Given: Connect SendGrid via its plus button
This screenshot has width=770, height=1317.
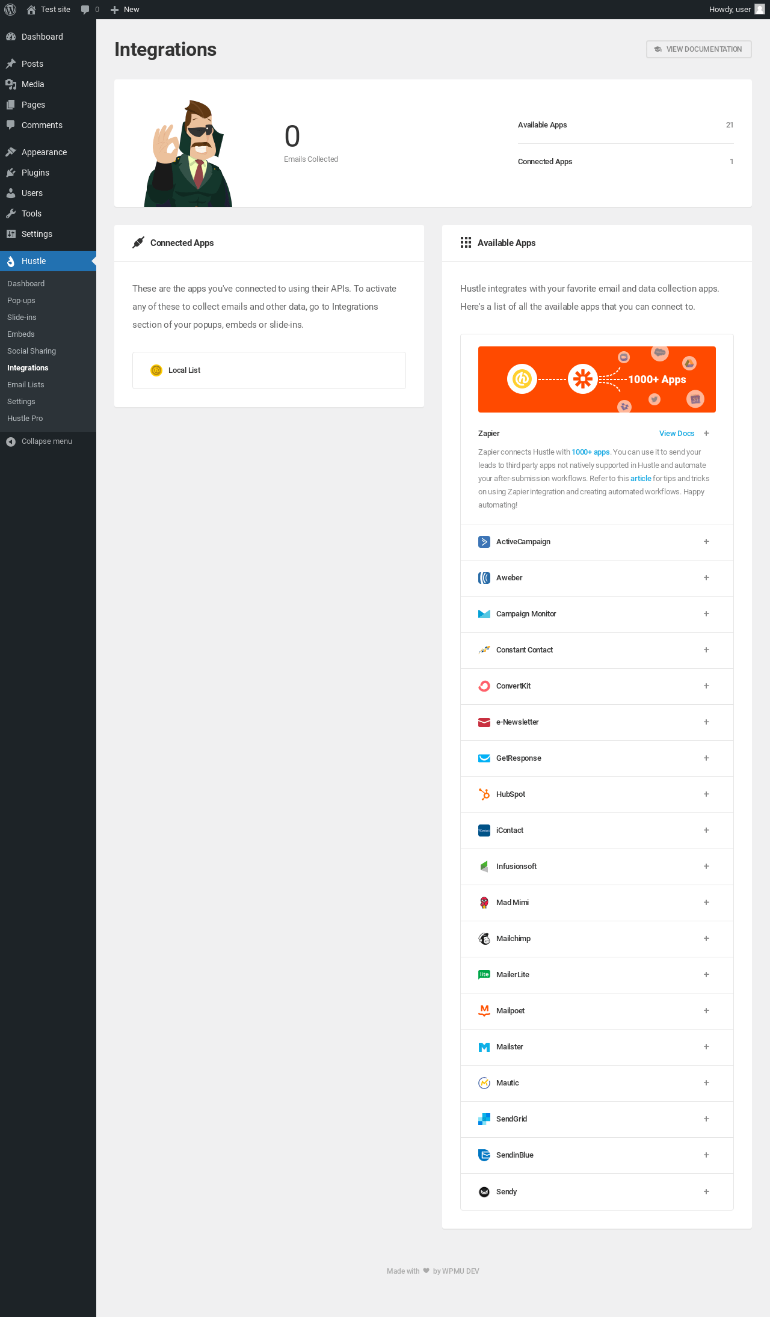Looking at the screenshot, I should [x=706, y=1119].
